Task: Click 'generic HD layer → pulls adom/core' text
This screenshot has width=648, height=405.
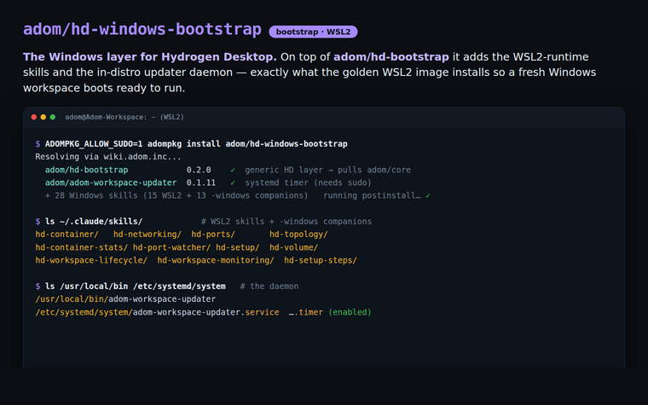Action: point(327,170)
